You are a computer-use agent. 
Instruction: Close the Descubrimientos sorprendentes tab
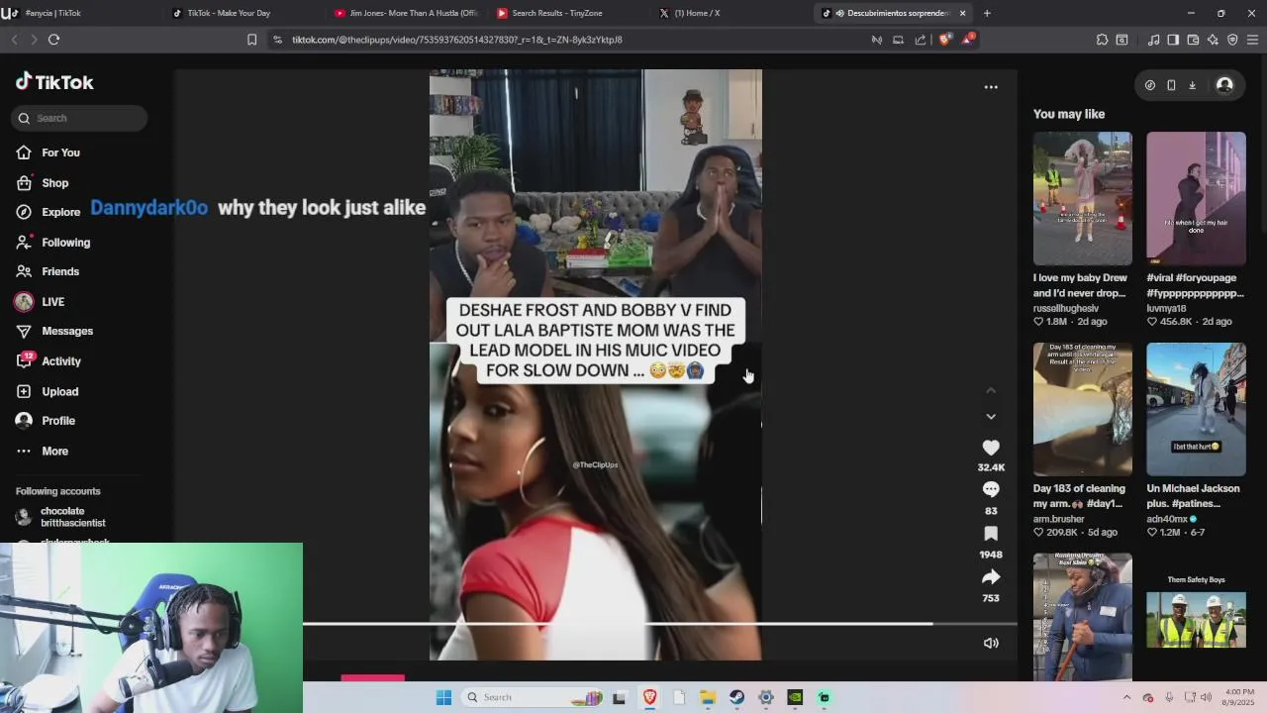coord(962,13)
